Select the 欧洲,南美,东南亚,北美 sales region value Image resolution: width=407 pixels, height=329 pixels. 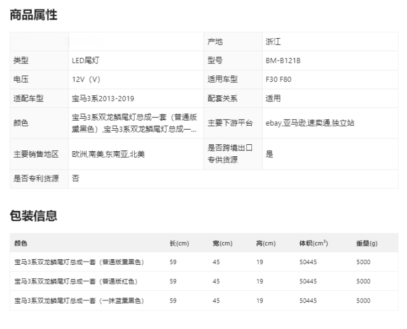point(108,154)
